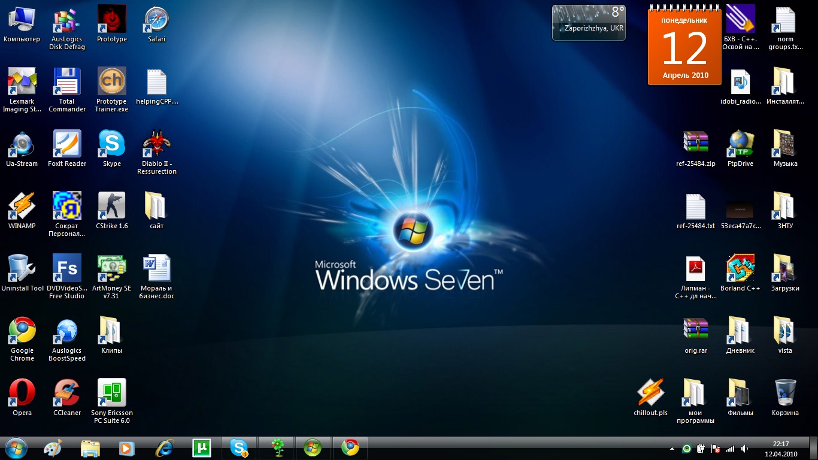Click the Zaporizhzhya weather gadget
This screenshot has height=460, width=818.
(589, 23)
